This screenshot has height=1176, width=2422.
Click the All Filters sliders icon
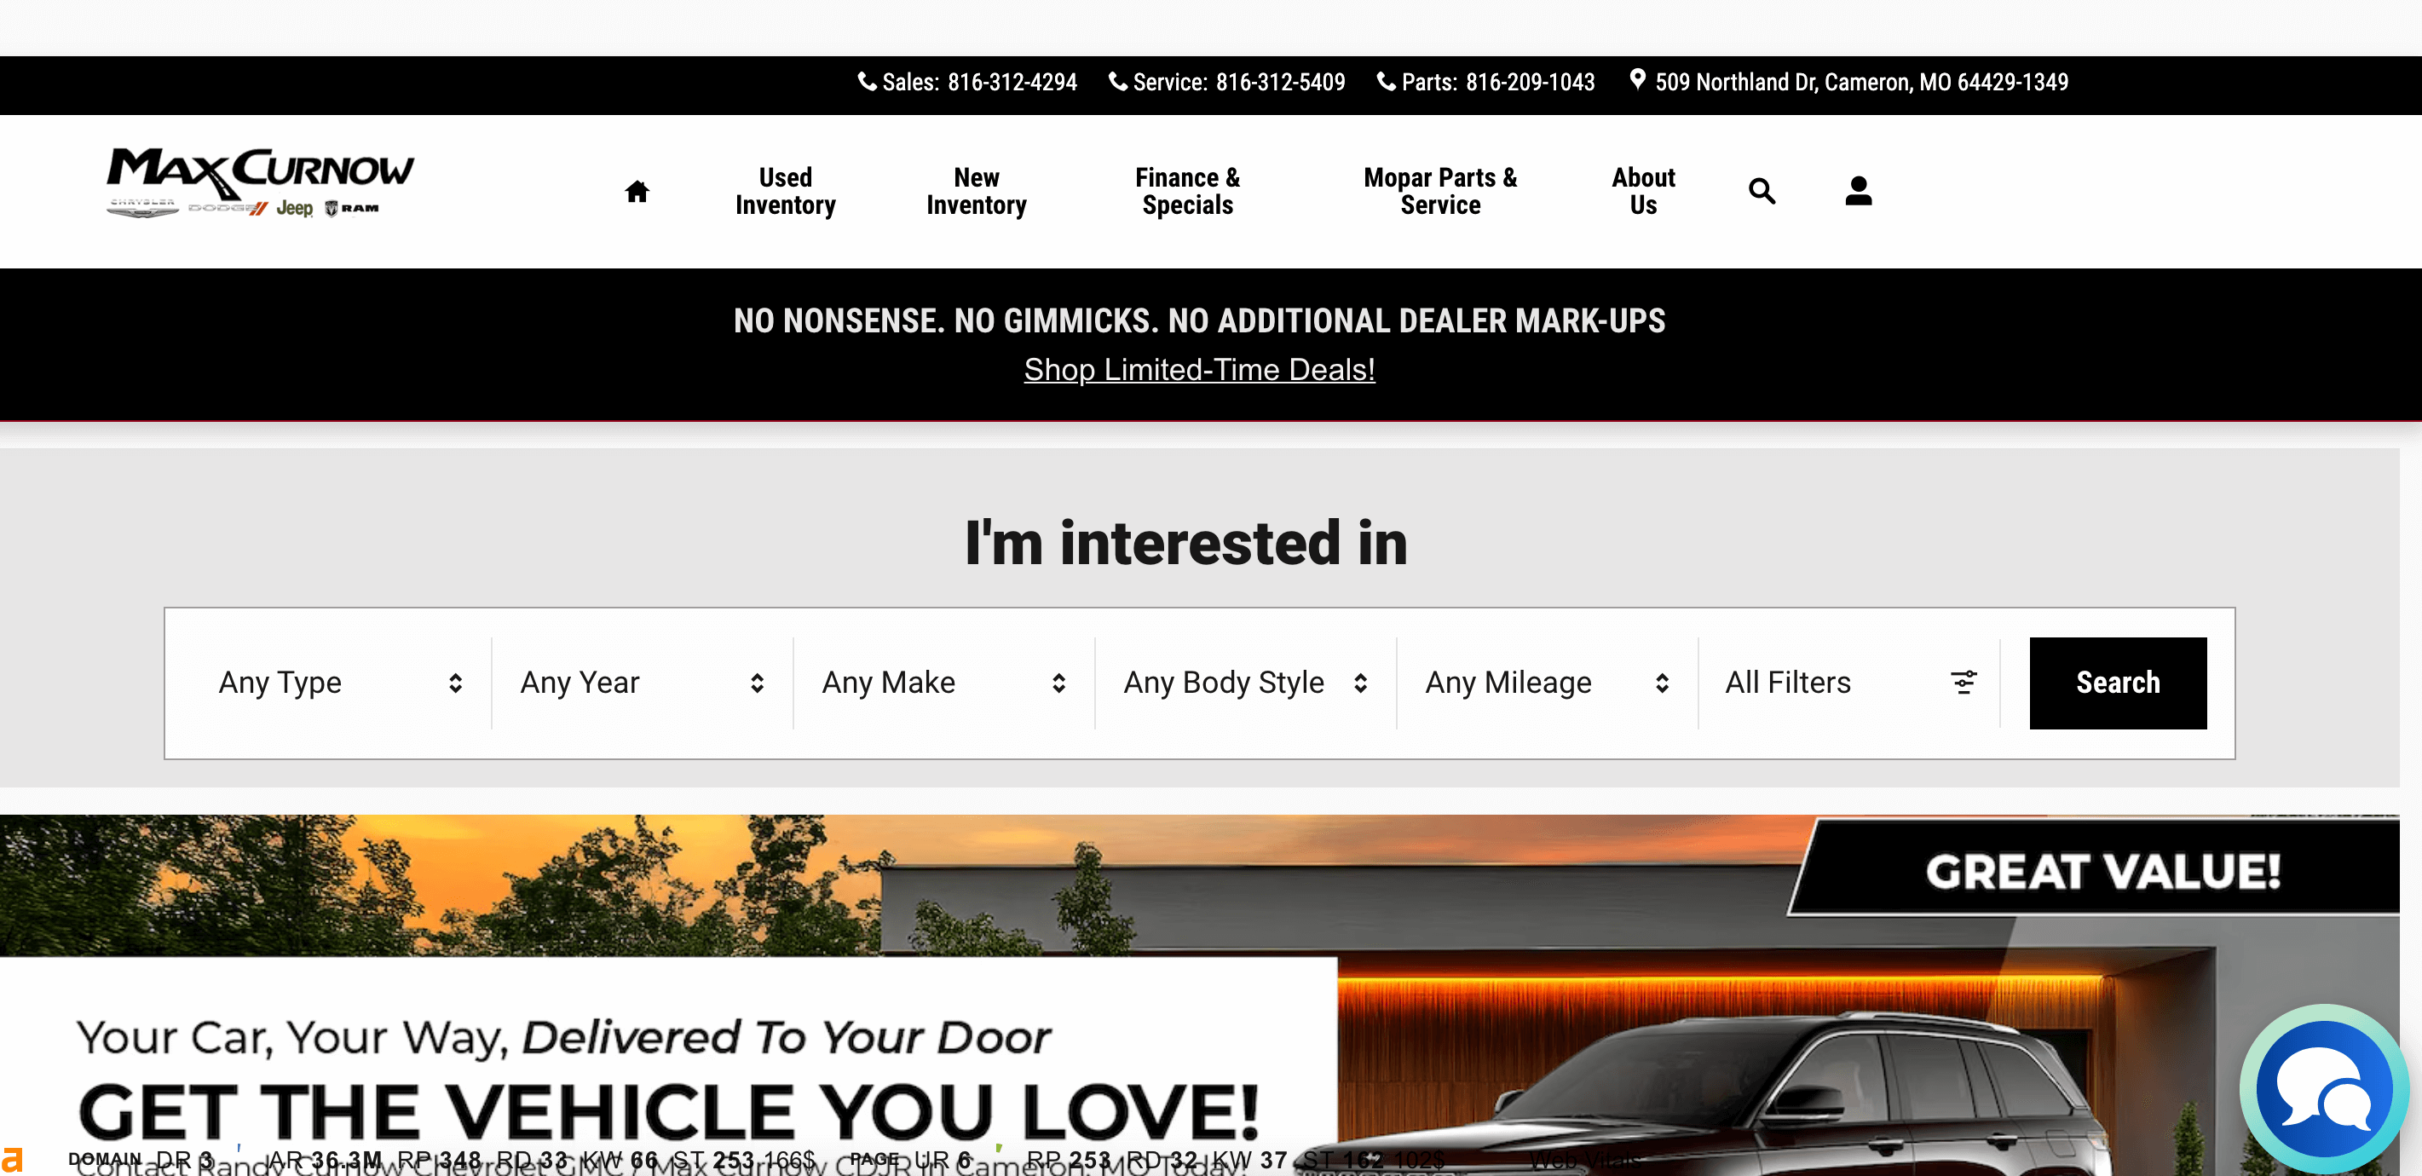[1964, 682]
